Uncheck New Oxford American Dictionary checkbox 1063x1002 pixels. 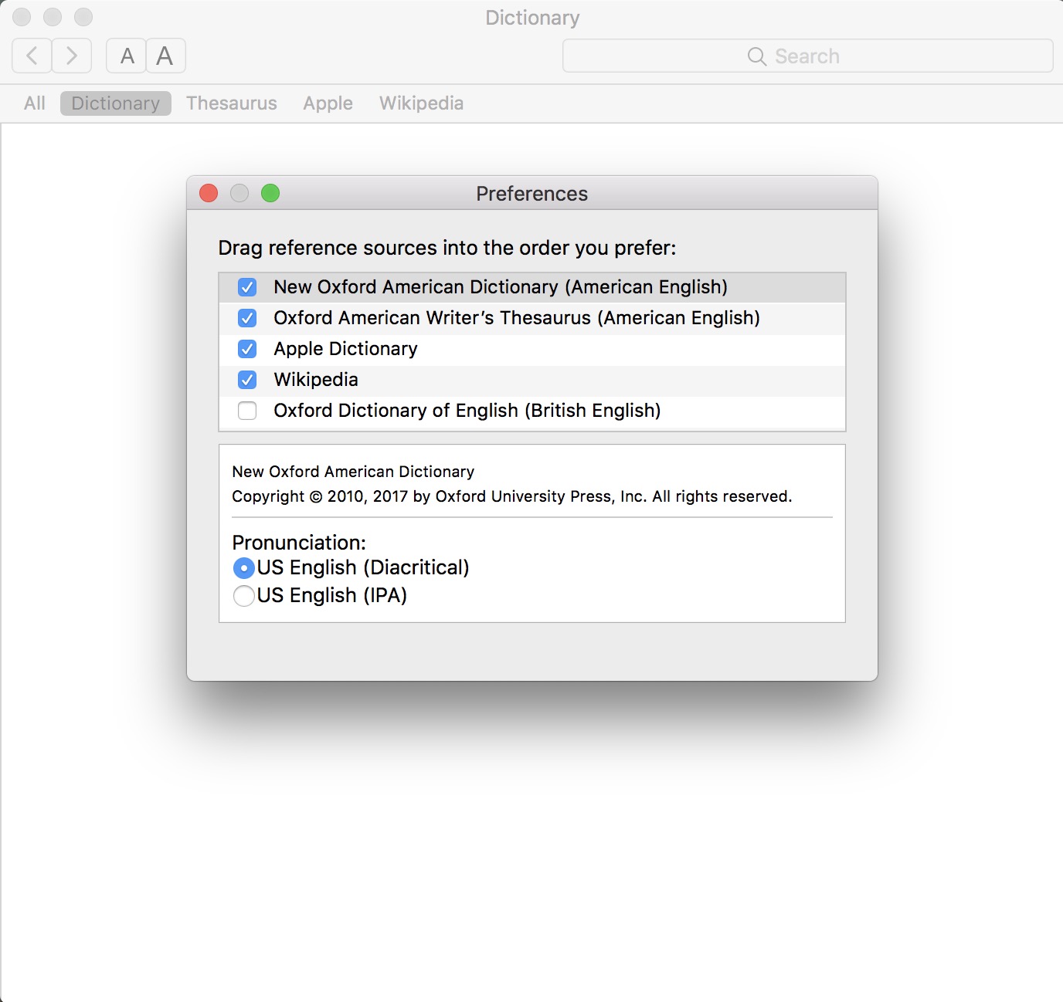[247, 287]
